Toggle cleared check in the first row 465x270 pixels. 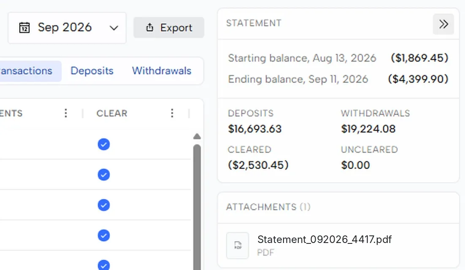(104, 144)
